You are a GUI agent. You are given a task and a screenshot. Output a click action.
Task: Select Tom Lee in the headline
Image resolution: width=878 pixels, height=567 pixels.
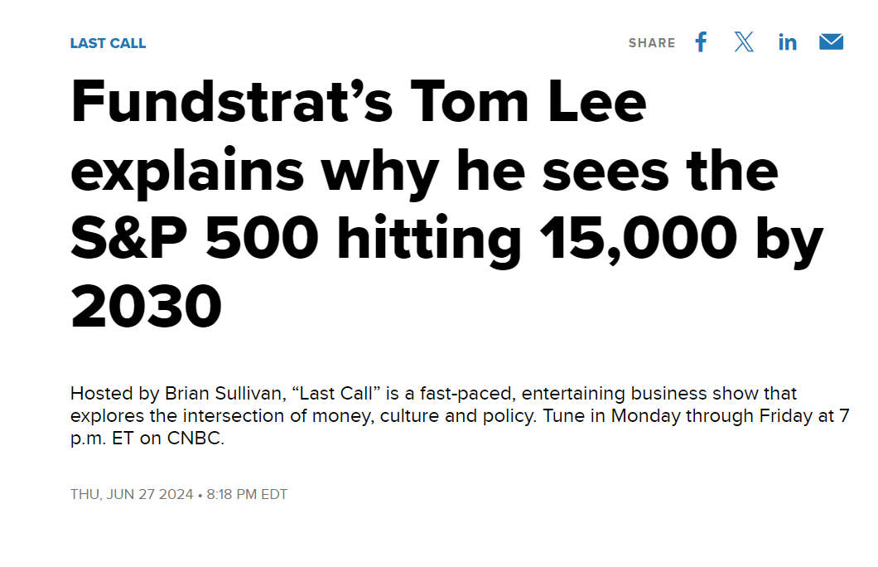(528, 102)
